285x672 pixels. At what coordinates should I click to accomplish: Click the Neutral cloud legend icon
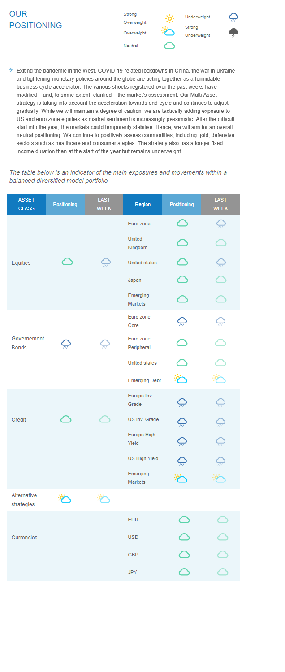click(x=169, y=46)
